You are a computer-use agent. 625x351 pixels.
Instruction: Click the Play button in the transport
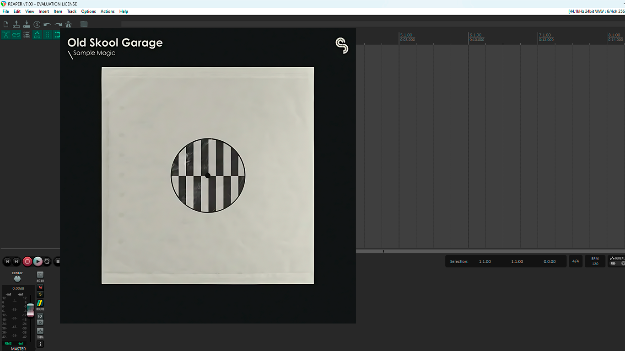[x=38, y=261]
